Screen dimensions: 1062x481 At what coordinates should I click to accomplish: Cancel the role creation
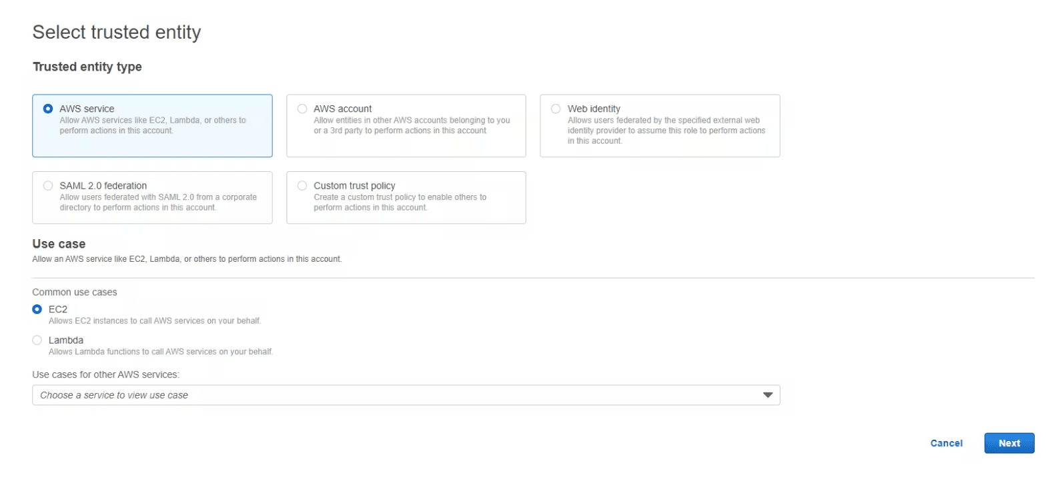coord(946,443)
